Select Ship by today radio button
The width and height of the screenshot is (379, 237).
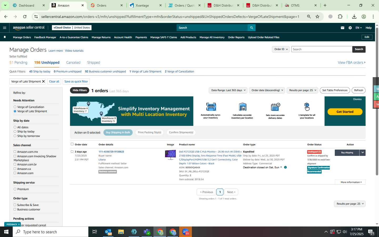[x=15, y=131]
